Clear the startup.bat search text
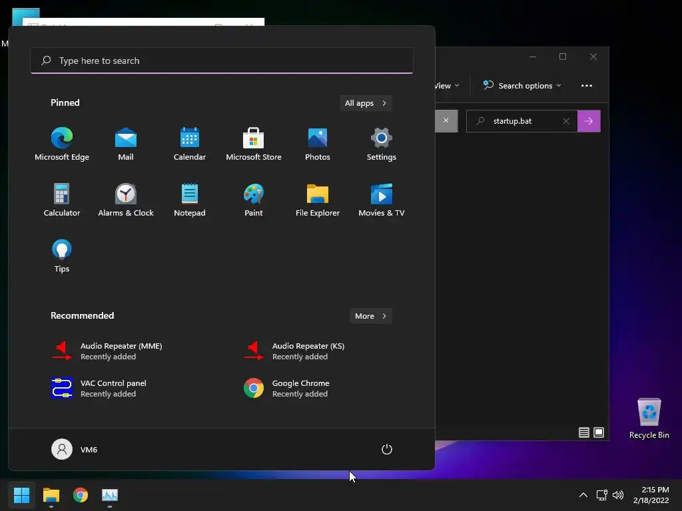Screen dimensions: 682x511 [566, 121]
